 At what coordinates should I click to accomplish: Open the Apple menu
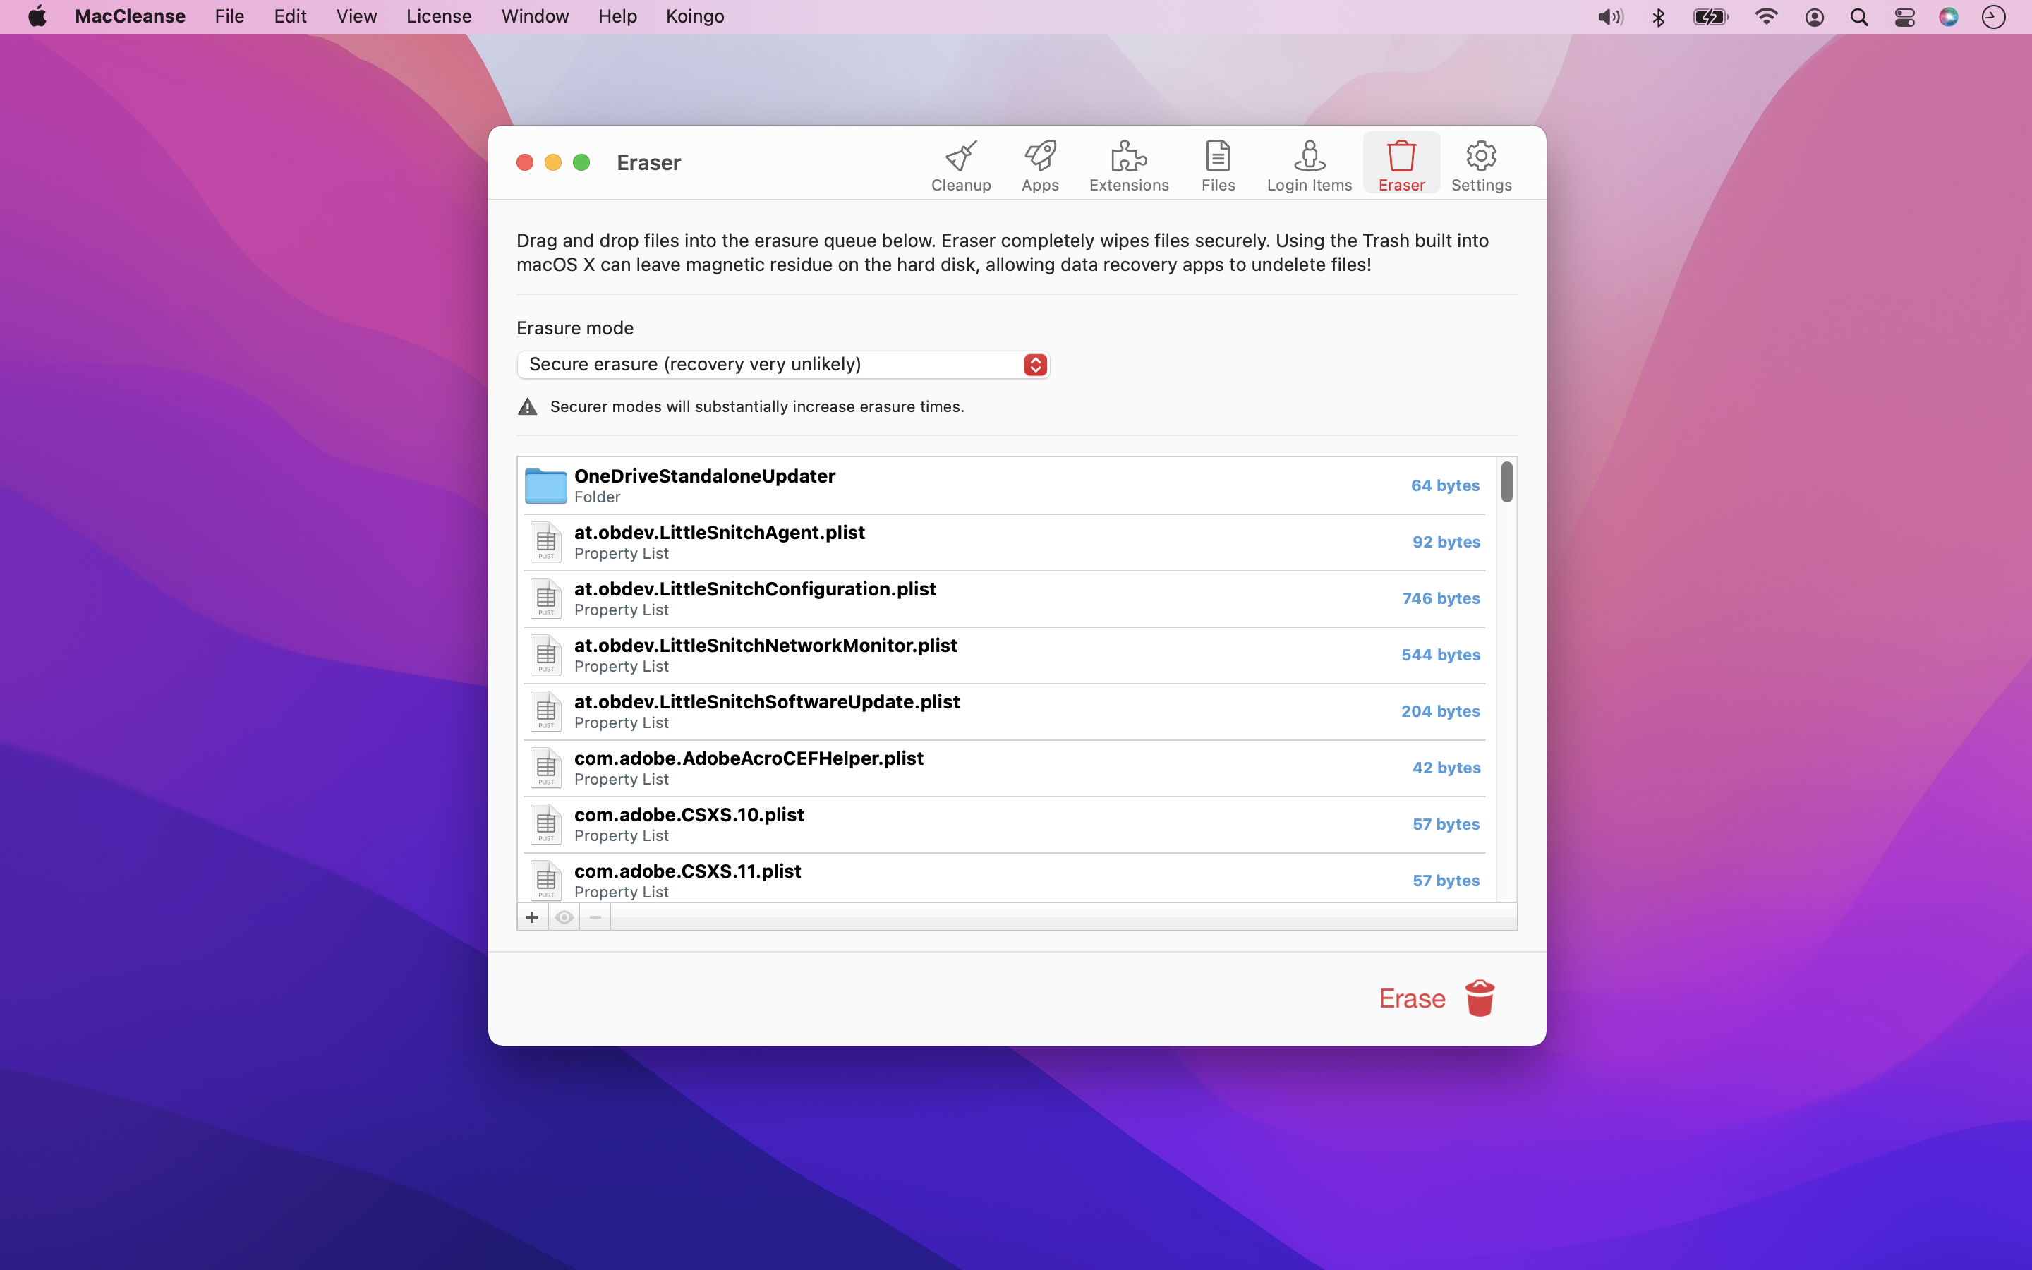tap(37, 17)
